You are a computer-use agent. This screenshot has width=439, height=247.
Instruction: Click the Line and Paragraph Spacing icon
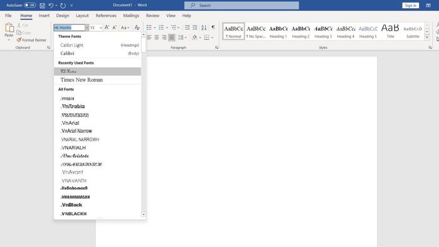181,37
